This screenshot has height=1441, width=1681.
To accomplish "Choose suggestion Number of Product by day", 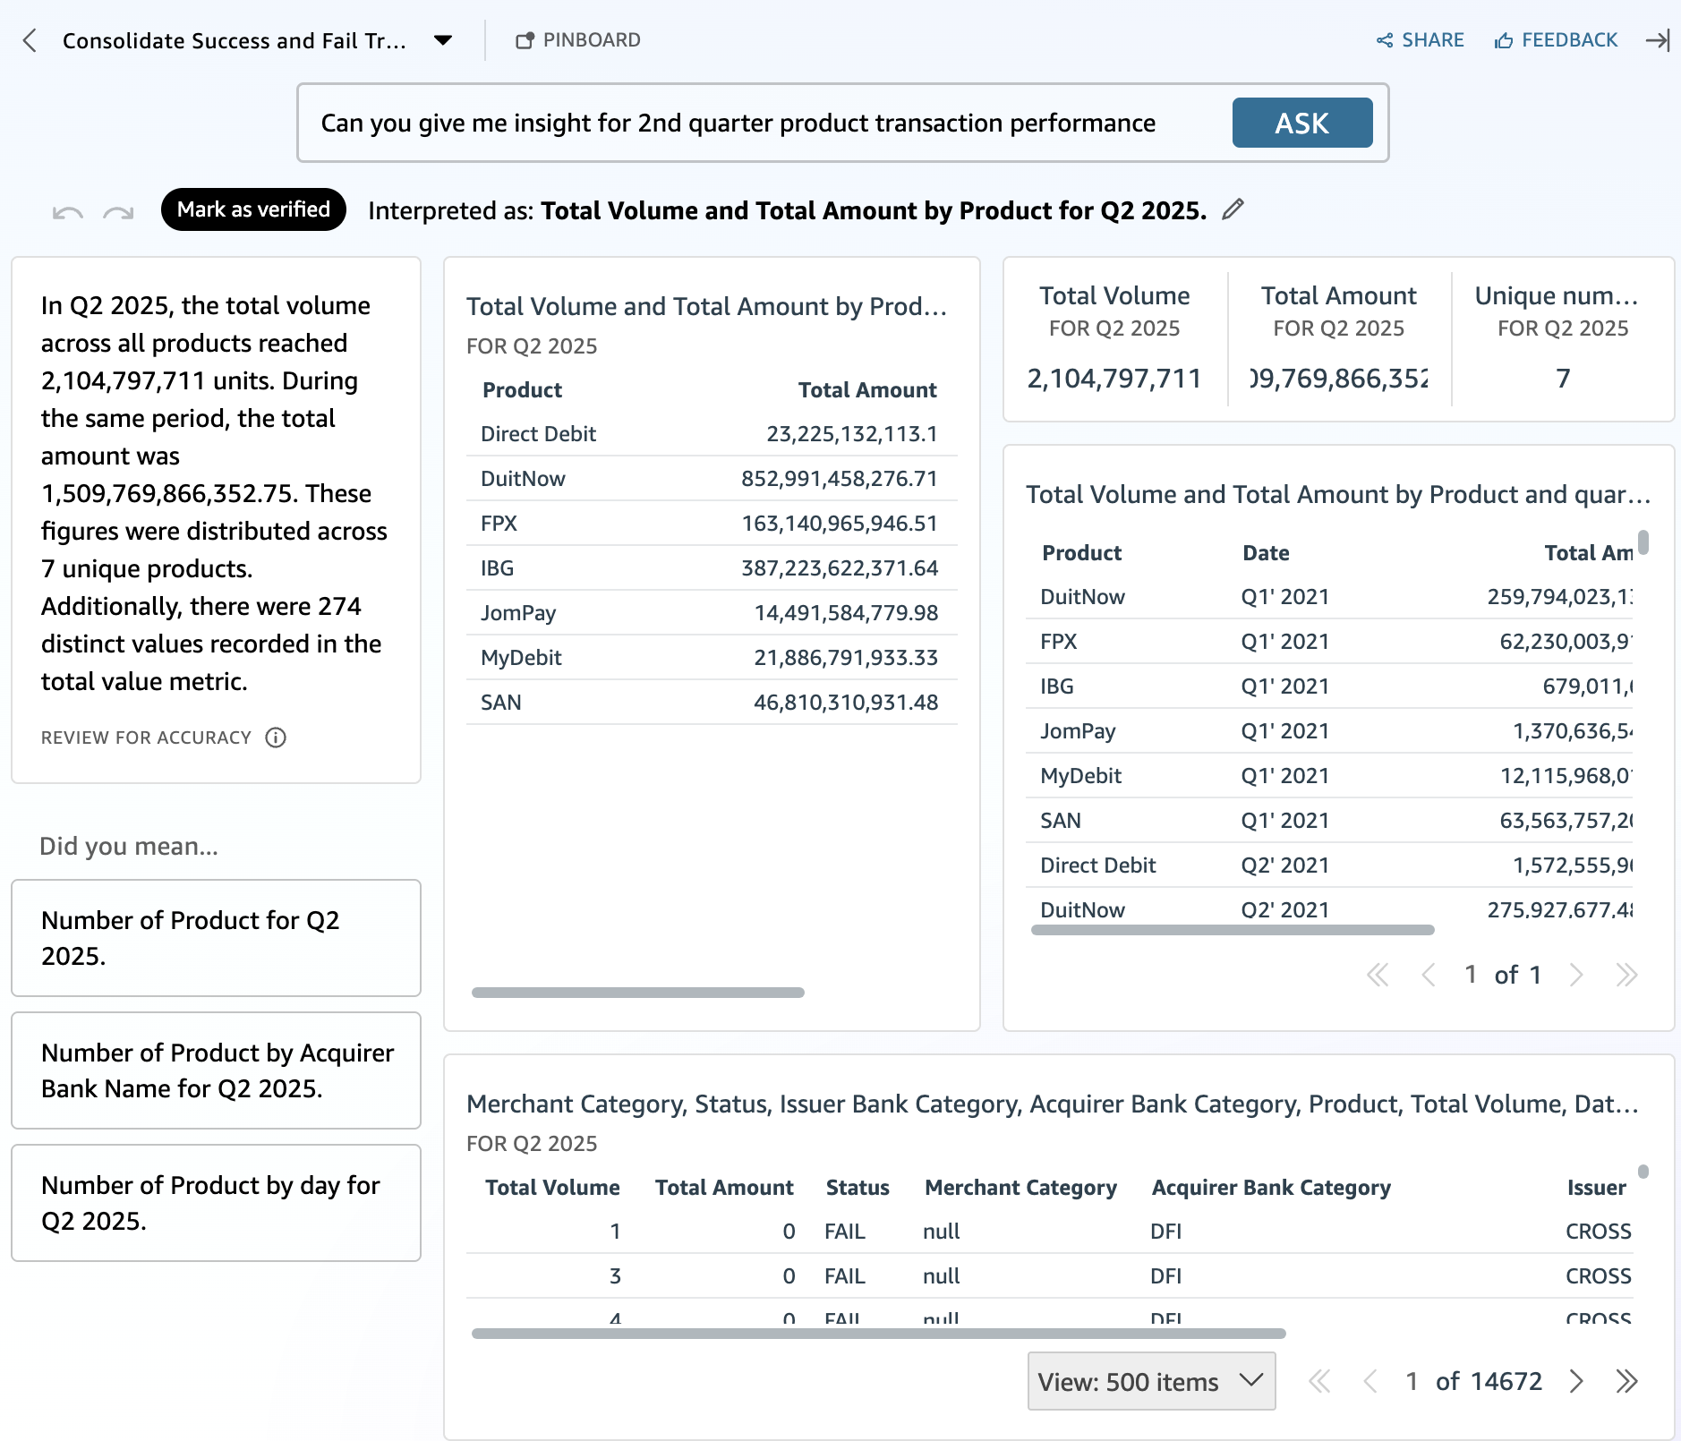I will click(x=216, y=1203).
